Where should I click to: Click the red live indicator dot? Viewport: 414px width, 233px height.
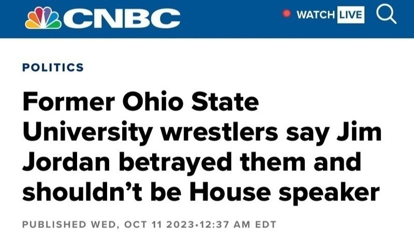tap(286, 14)
